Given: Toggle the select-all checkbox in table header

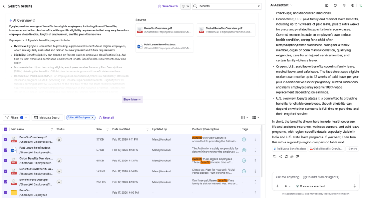Looking at the screenshot, I should (x=5, y=129).
